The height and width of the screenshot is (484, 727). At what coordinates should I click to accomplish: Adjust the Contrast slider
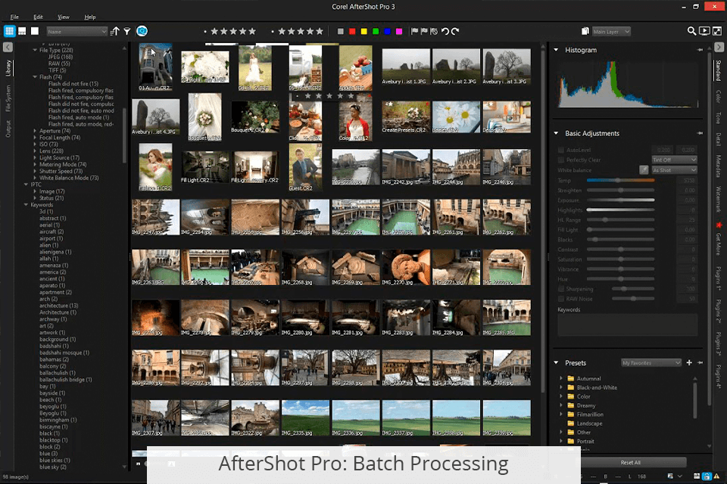click(620, 249)
